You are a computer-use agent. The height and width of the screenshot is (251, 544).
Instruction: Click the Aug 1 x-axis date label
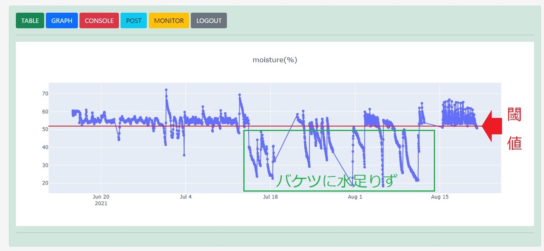pos(355,197)
